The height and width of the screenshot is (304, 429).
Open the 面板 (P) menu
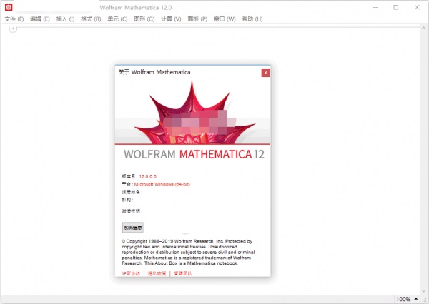point(197,19)
